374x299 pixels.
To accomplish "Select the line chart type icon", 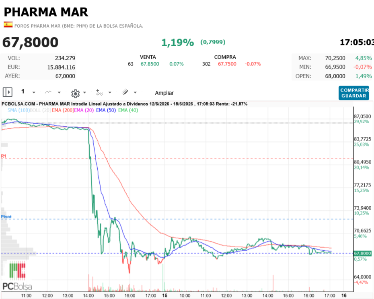I will click(x=48, y=92).
